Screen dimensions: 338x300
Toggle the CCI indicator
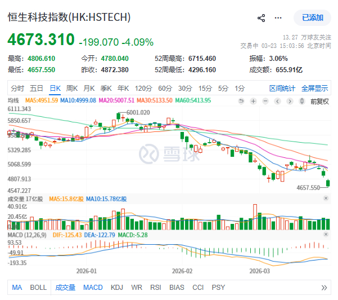click(198, 288)
